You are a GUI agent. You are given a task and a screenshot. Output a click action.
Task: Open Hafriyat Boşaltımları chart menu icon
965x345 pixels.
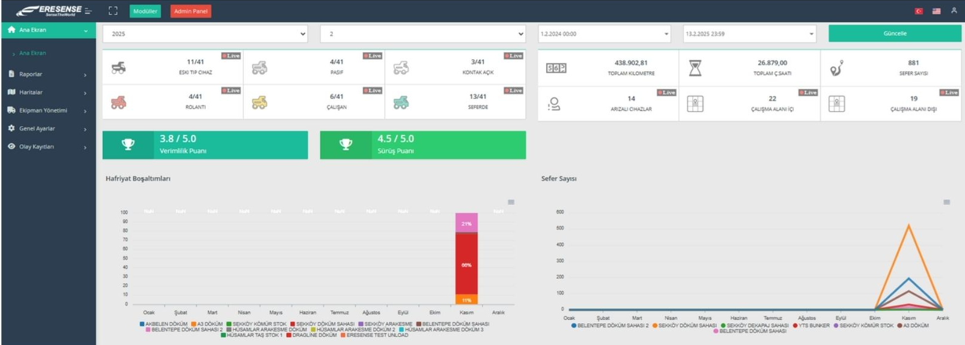tap(511, 202)
